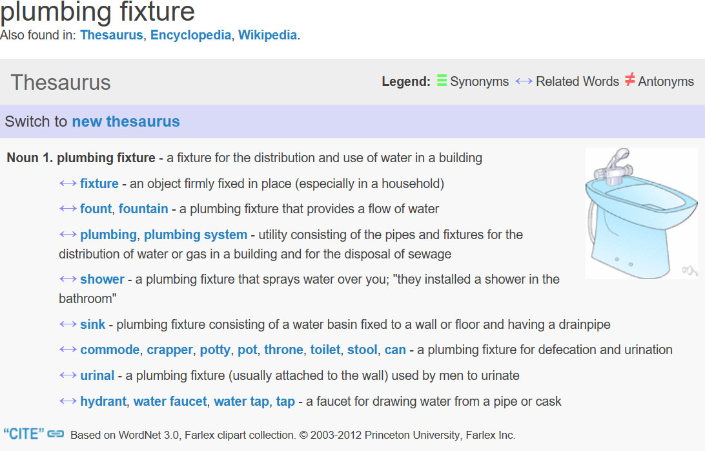Screen dimensions: 705x451
Task: Open the Wikipedia link
Action: point(267,35)
